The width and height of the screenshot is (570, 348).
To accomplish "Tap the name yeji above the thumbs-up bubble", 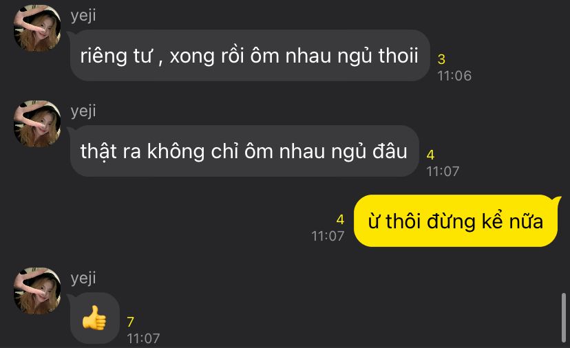I will point(83,279).
